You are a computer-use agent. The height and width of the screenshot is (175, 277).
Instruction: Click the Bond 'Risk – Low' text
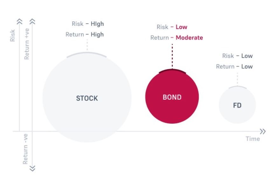pos(172,27)
